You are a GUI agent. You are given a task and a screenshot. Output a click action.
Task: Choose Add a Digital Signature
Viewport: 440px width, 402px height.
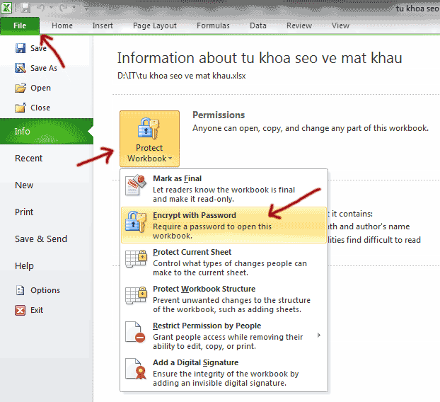click(x=224, y=372)
